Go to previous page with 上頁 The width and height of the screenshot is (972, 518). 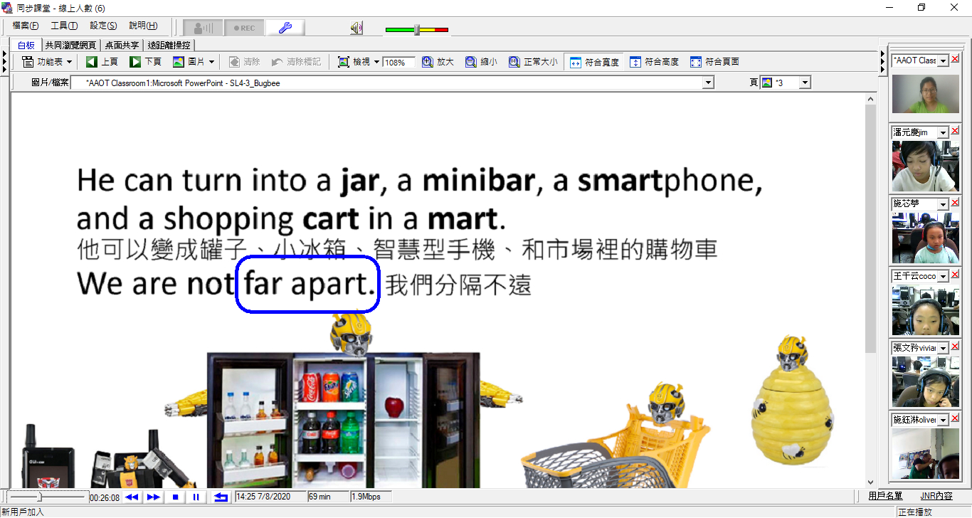(102, 62)
